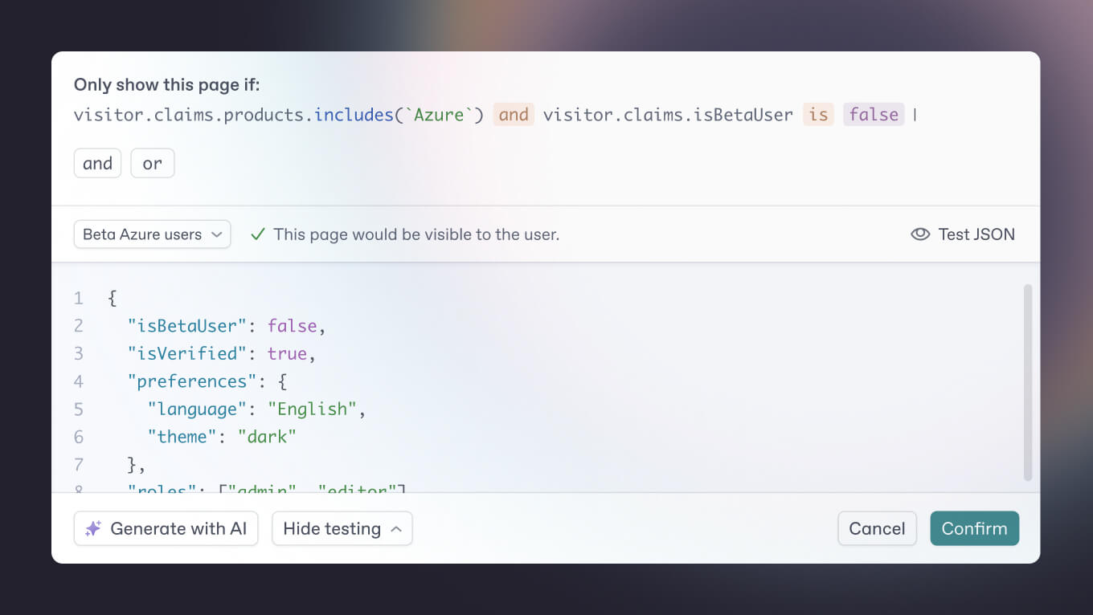Click the `Azure` string in the expression
This screenshot has height=615, width=1093.
point(439,115)
